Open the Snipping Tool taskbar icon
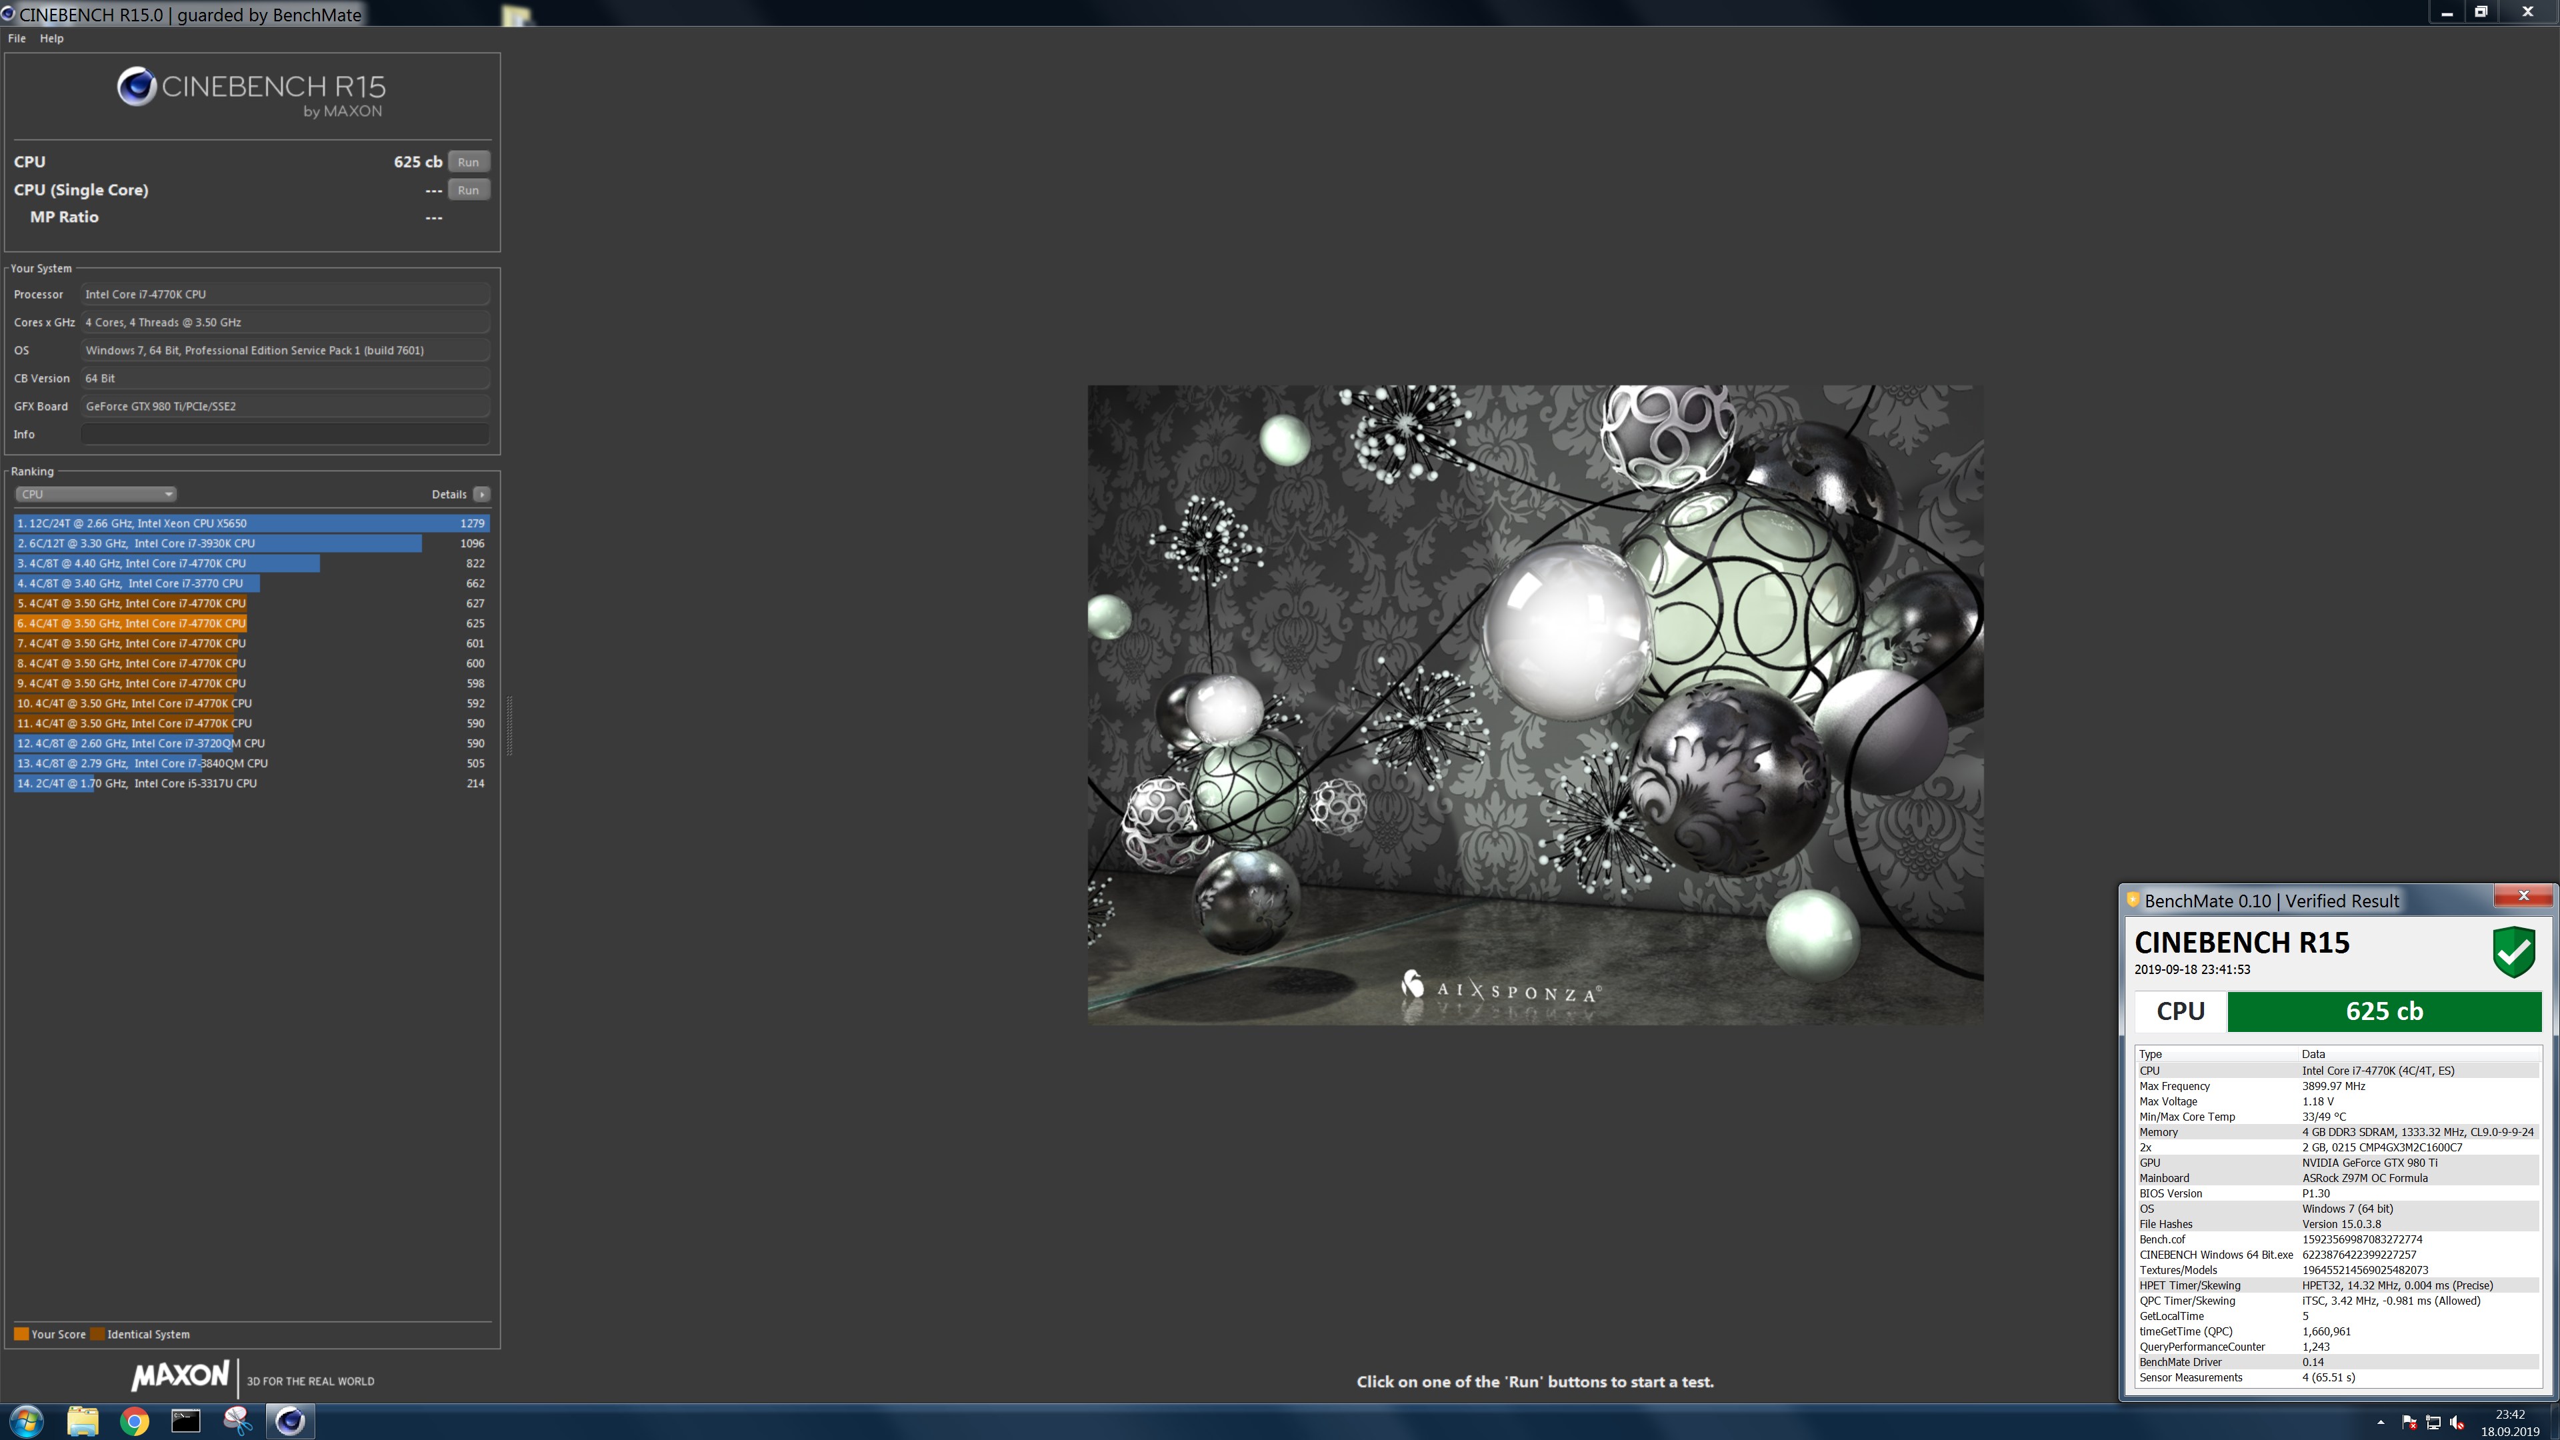 (x=237, y=1421)
